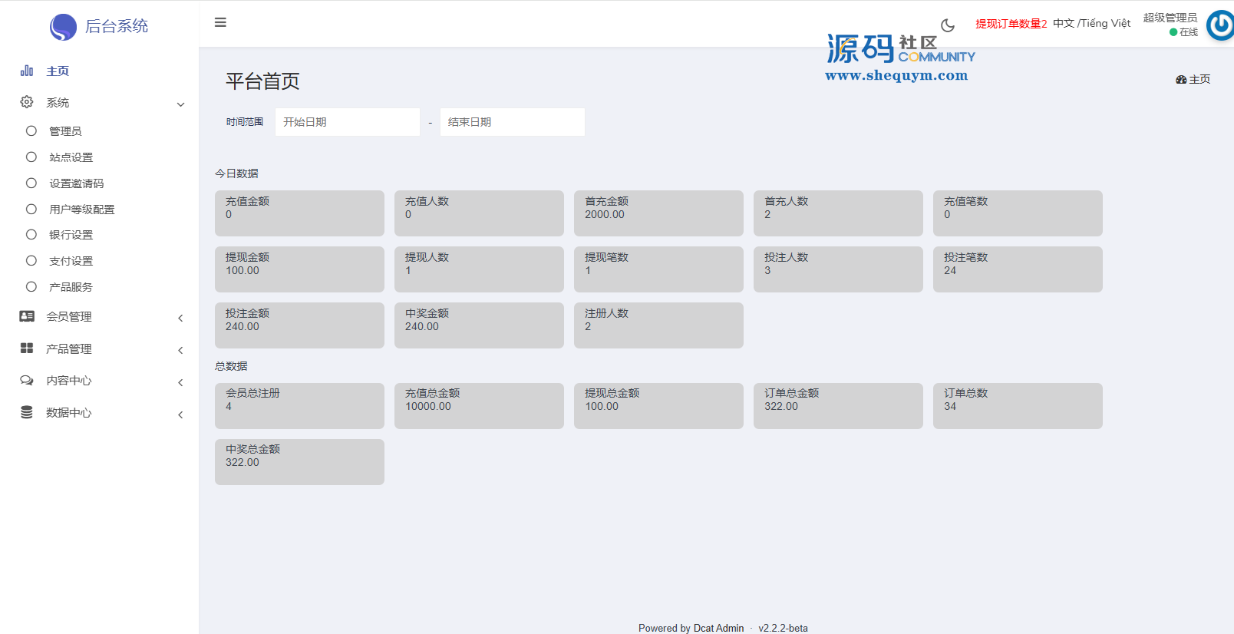Click the 订单总数 34 card
This screenshot has width=1234, height=634.
pos(1018,406)
